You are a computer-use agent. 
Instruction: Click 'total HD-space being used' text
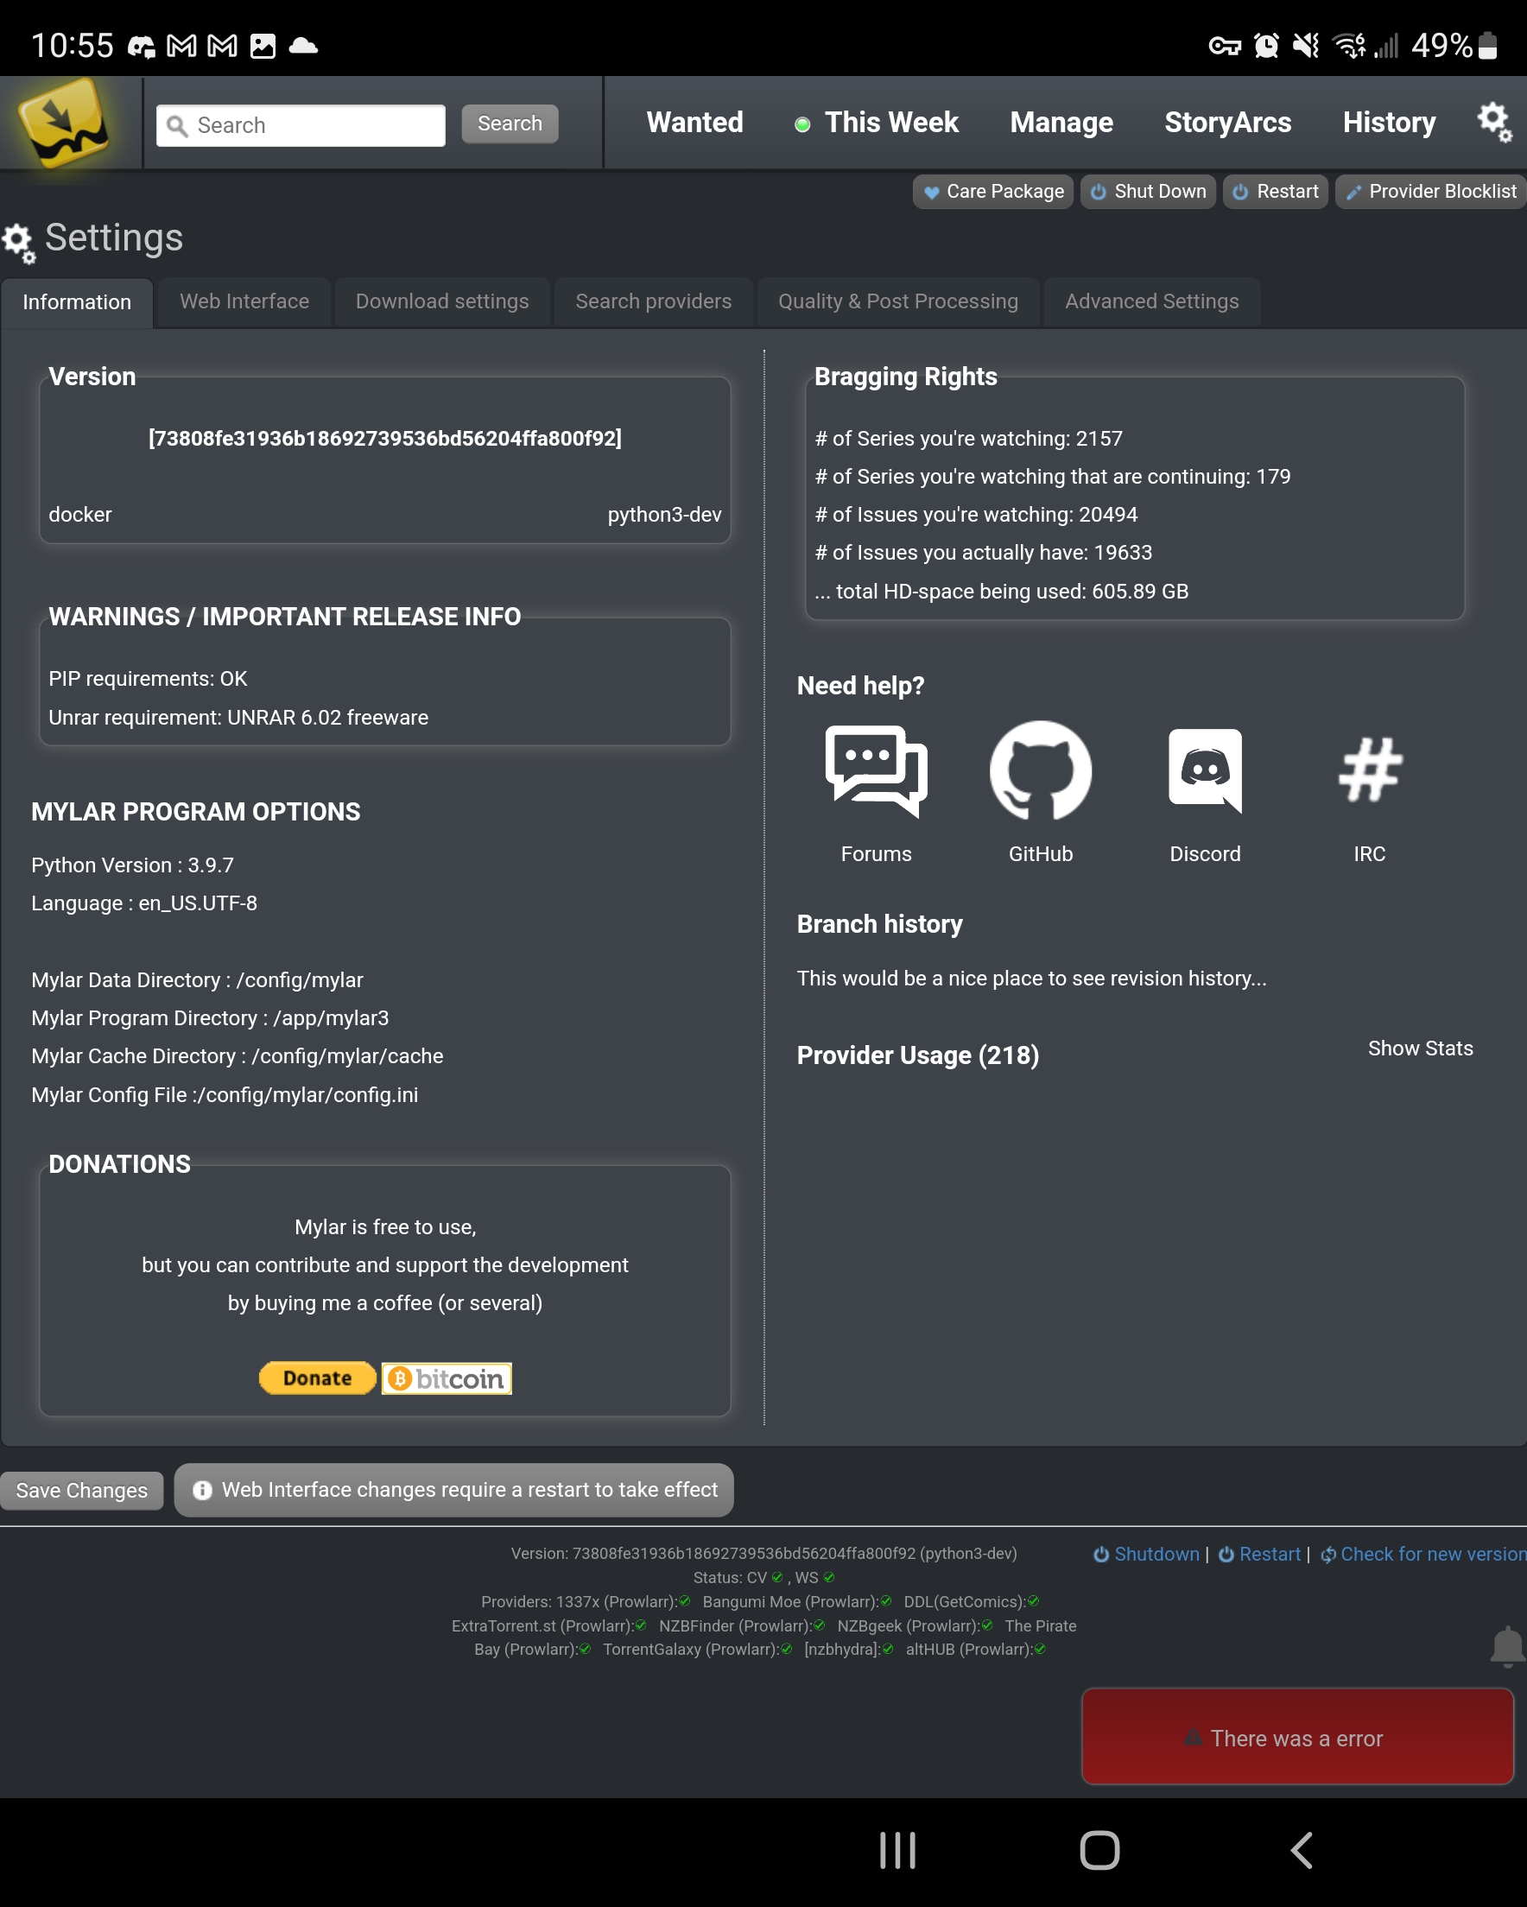point(1002,591)
